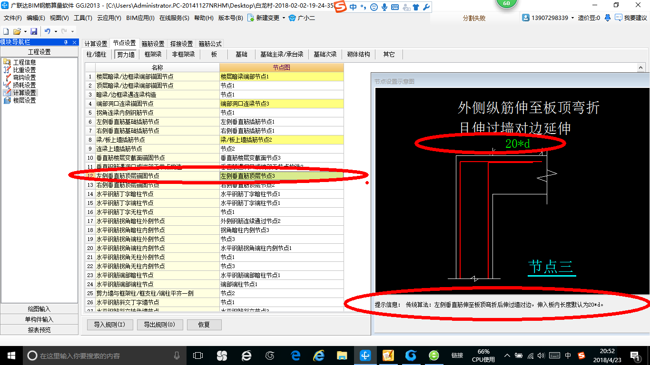
Task: Close the 模块导航栏 panel
Action: [x=74, y=42]
